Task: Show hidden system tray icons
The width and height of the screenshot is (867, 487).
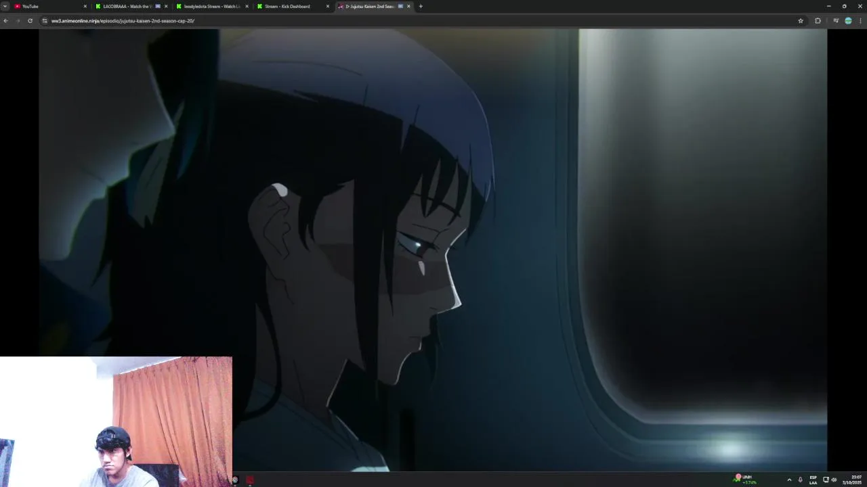Action: [789, 480]
